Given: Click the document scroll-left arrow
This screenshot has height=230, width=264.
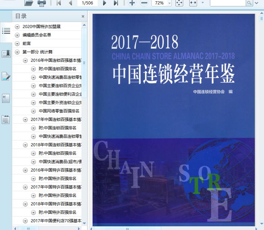Looking at the screenshot, I should (x=91, y=229).
